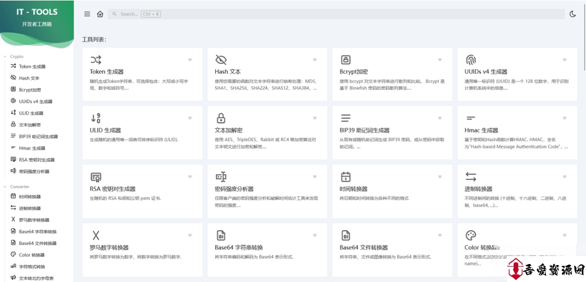Select Base64 字符串转换 sidebar item
The image size is (586, 282).
click(x=37, y=231)
